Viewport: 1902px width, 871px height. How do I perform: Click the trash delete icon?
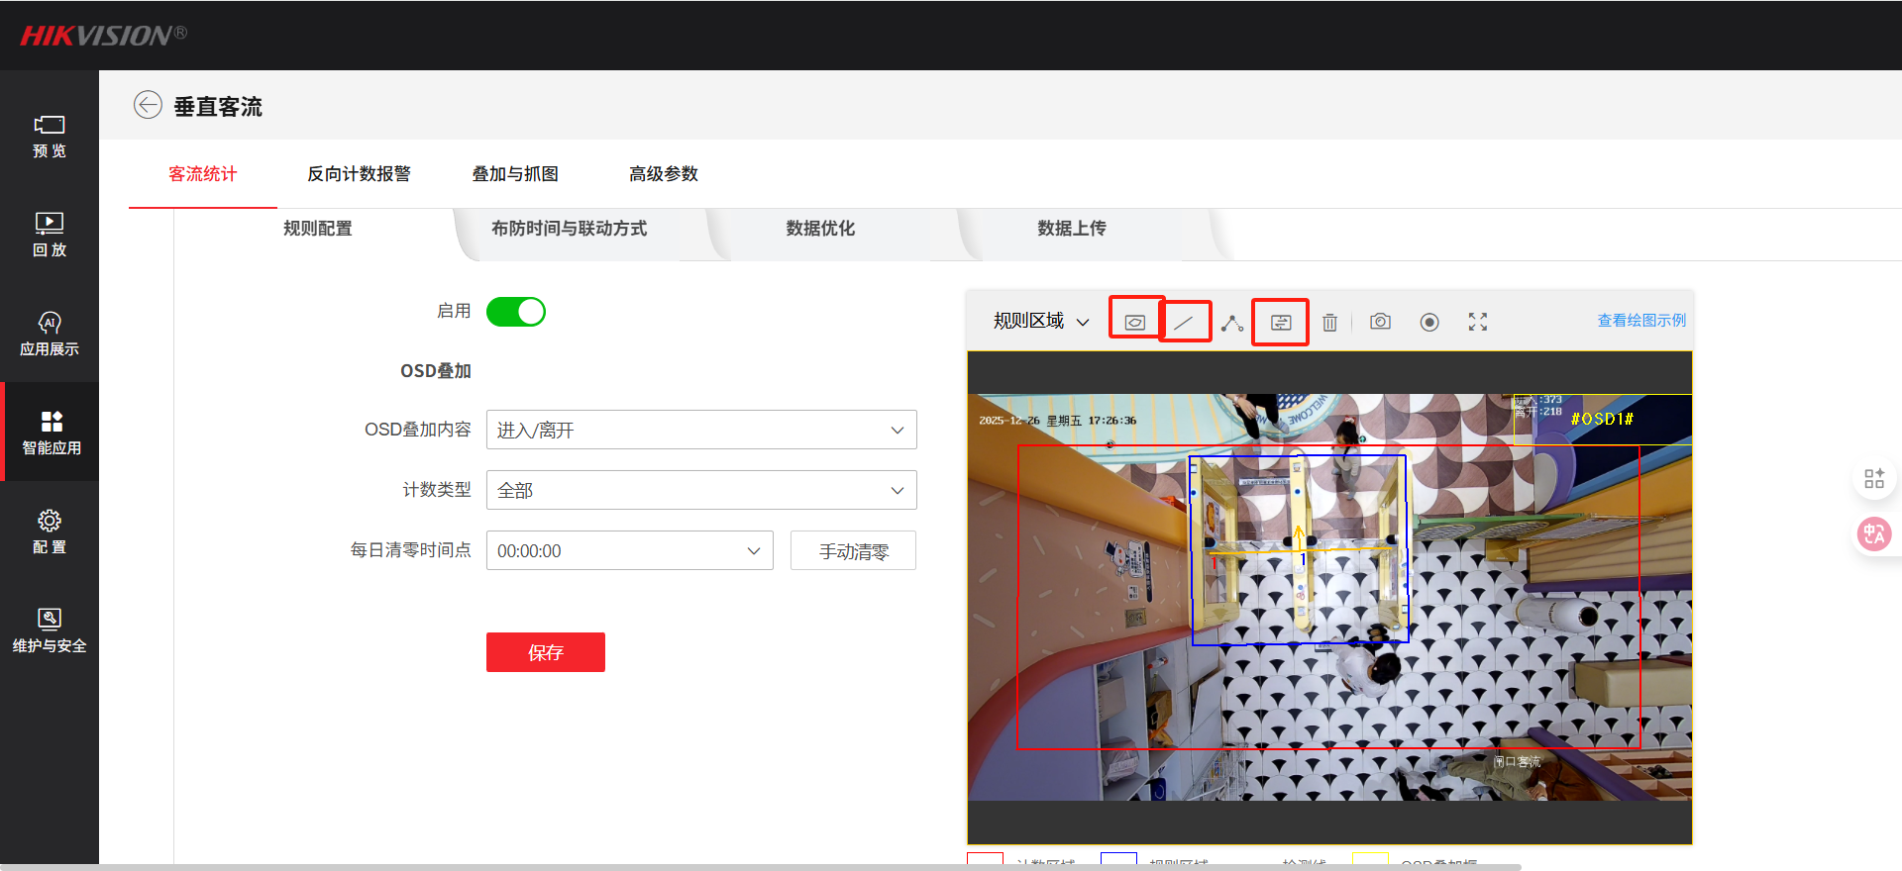(1329, 323)
